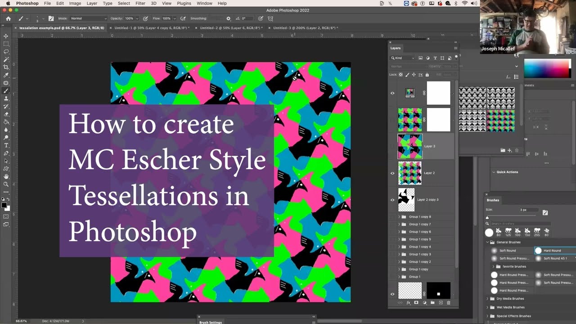Open the Window menu
Image resolution: width=576 pixels, height=324 pixels.
pos(204,3)
